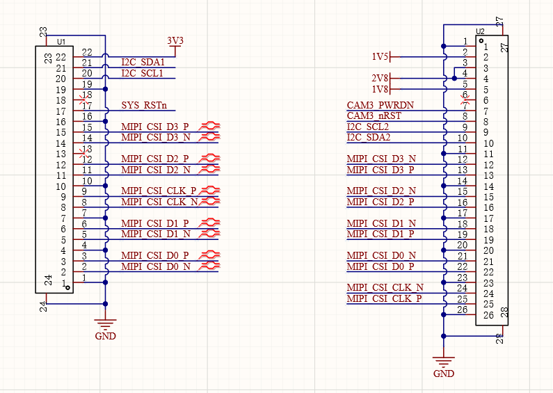The image size is (553, 393).
Task: Select the 3V3 power port
Action: pyautogui.click(x=176, y=42)
